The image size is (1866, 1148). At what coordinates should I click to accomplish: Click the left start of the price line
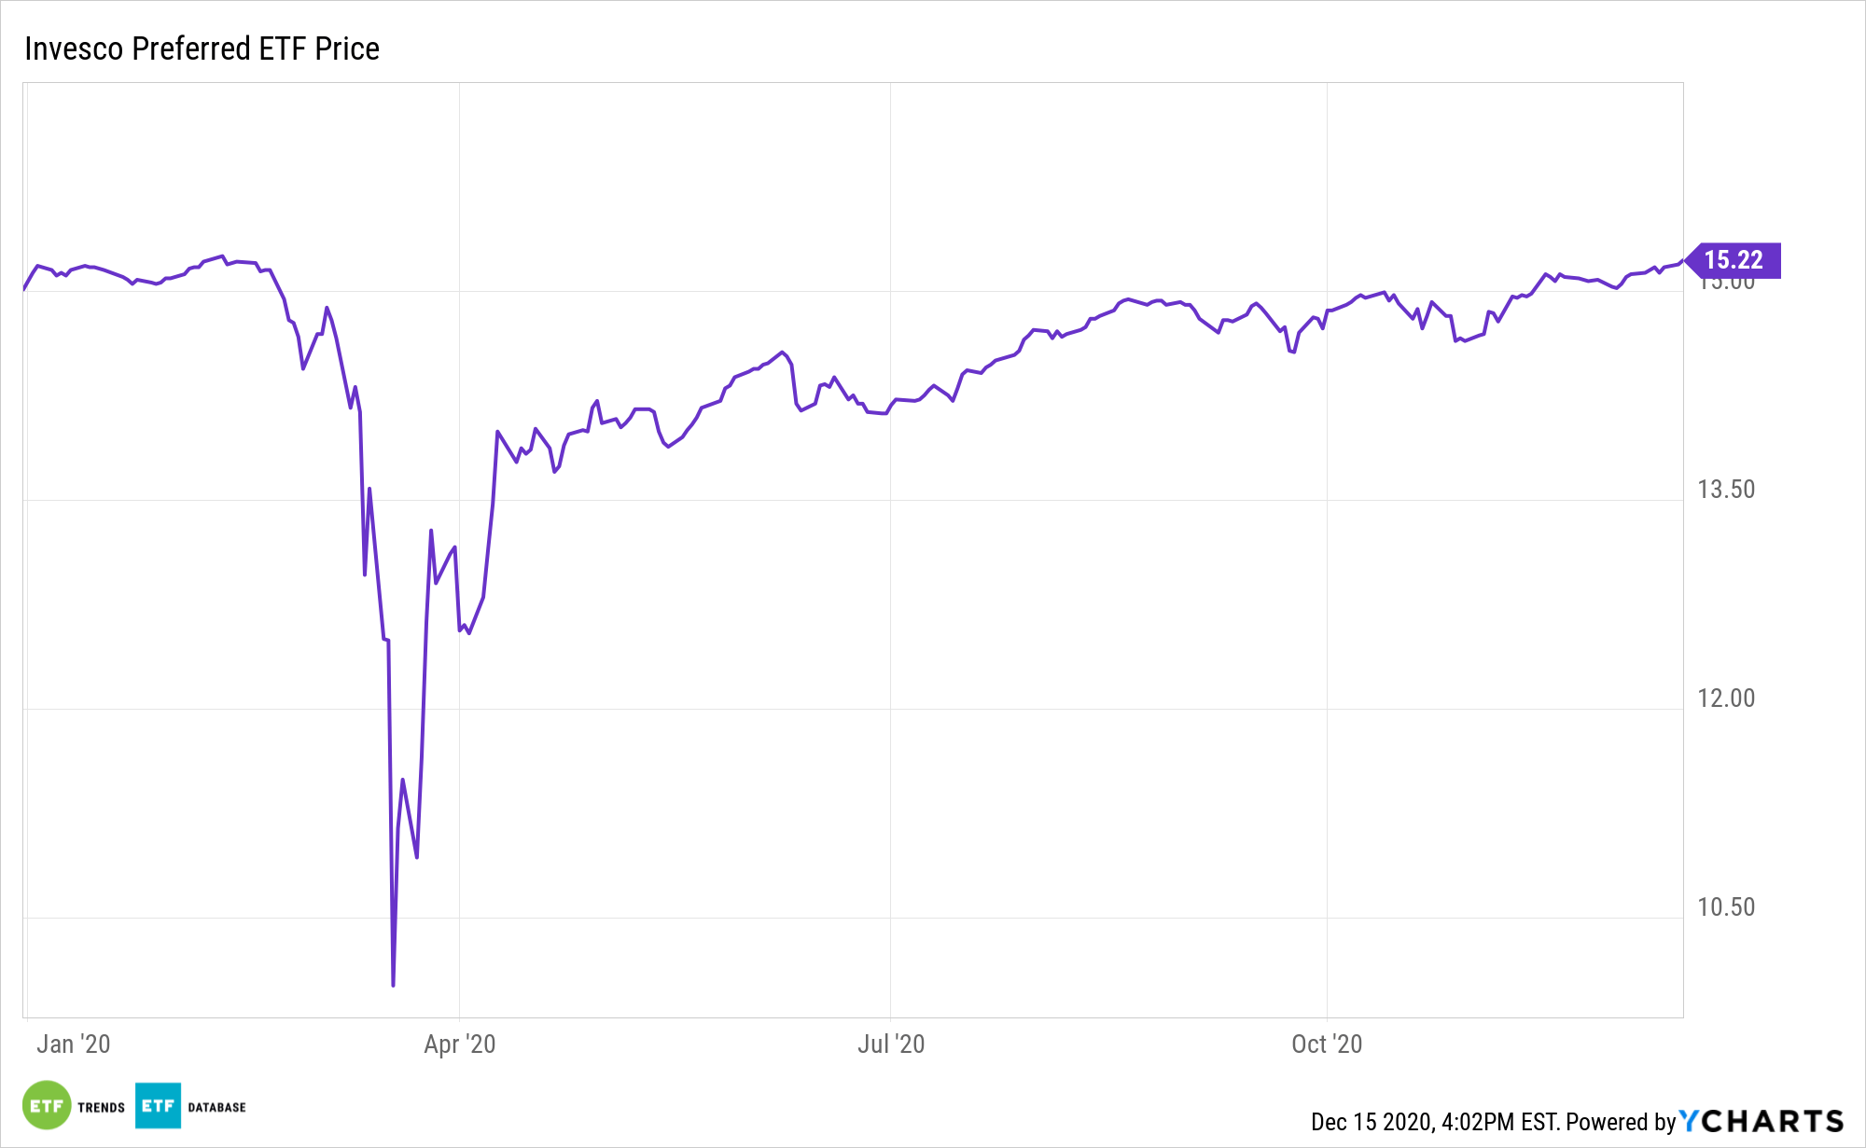(x=24, y=289)
